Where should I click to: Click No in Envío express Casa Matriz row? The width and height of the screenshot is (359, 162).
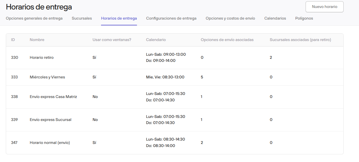[x=95, y=97]
